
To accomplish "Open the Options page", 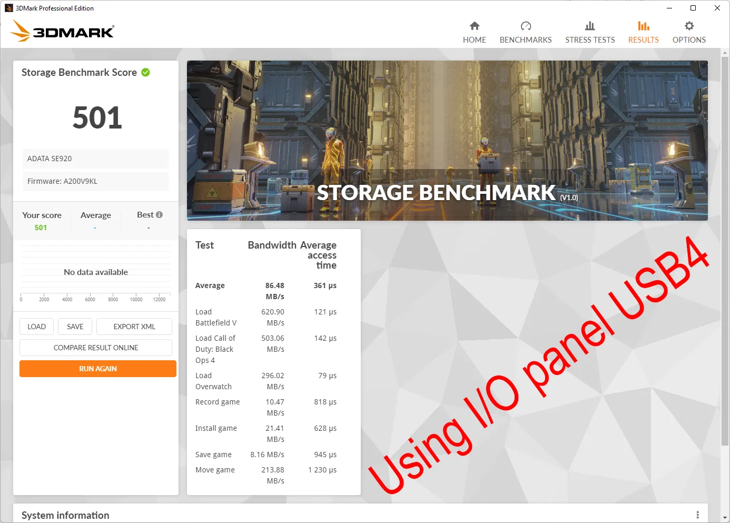I will tap(689, 33).
